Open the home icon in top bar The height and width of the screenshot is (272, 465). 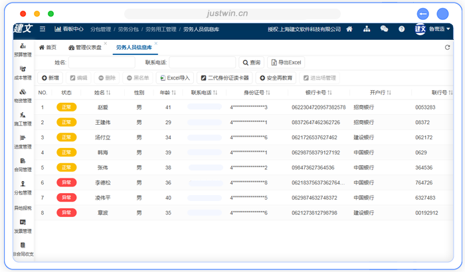tap(349, 29)
